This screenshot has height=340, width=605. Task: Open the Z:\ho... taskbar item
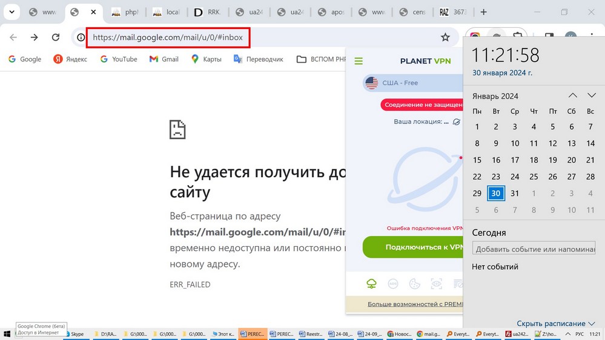tap(546, 334)
